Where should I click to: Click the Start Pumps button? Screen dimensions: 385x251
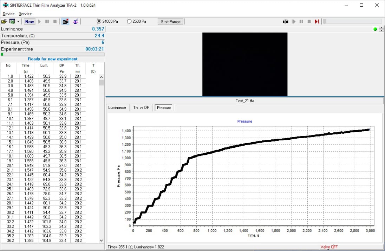pyautogui.click(x=171, y=21)
